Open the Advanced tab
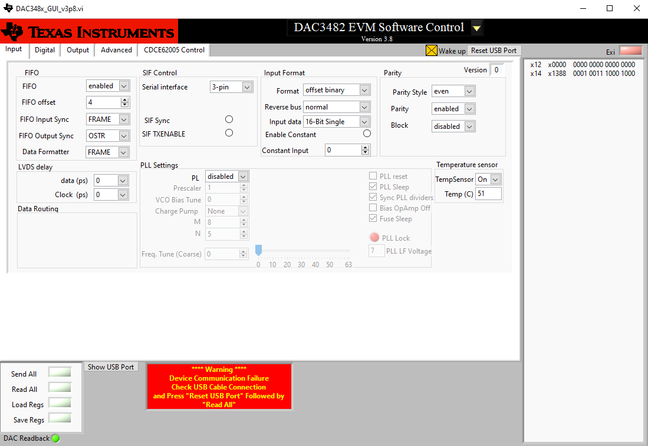The width and height of the screenshot is (648, 446). click(116, 50)
